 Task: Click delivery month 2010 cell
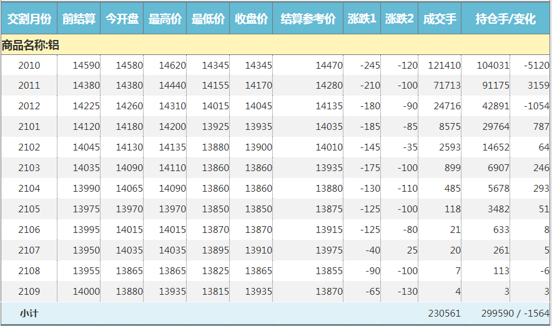pyautogui.click(x=29, y=66)
